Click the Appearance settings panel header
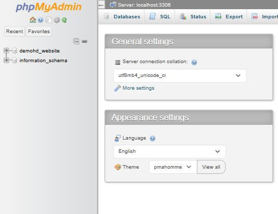The width and height of the screenshot is (278, 214). coord(189,118)
